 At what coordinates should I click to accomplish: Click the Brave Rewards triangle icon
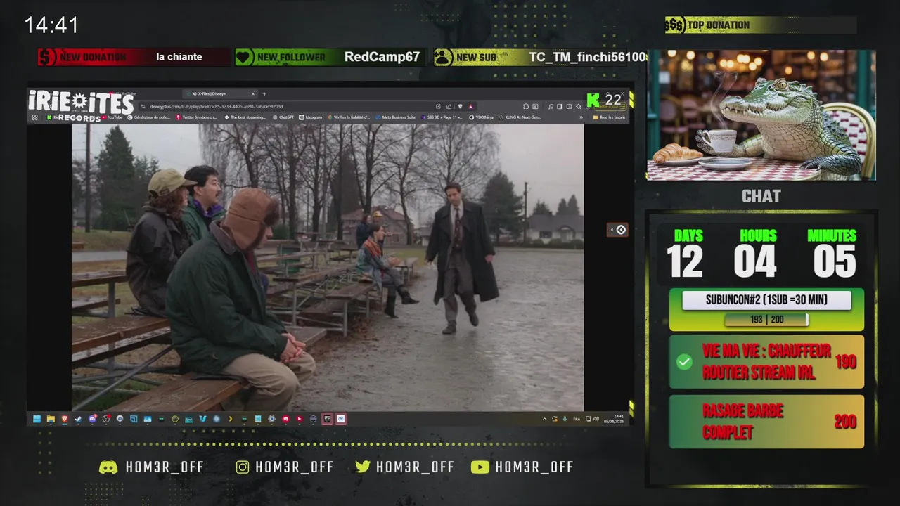pyautogui.click(x=471, y=106)
